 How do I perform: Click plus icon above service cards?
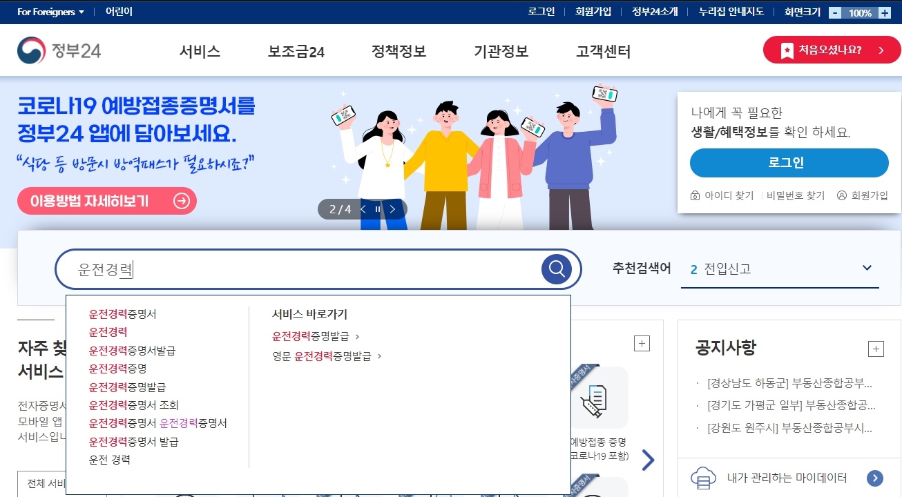[642, 343]
